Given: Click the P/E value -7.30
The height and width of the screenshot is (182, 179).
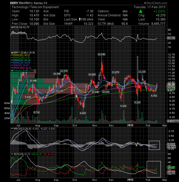Looking at the screenshot, I should [89, 11].
